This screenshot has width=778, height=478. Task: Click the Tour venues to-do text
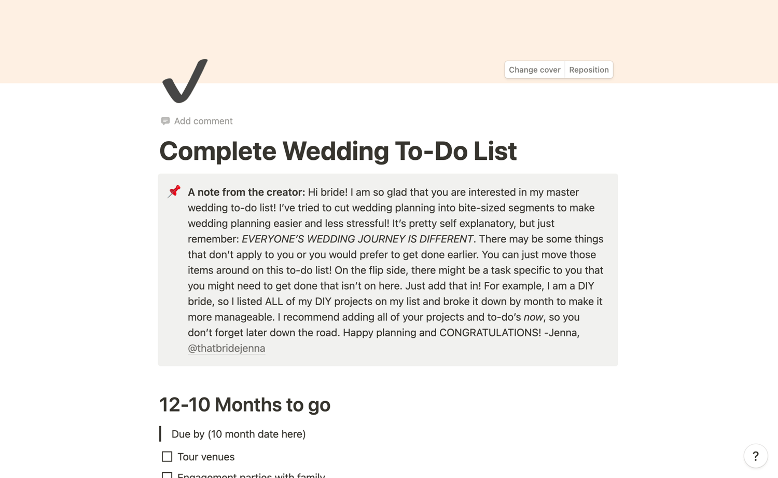tap(206, 457)
